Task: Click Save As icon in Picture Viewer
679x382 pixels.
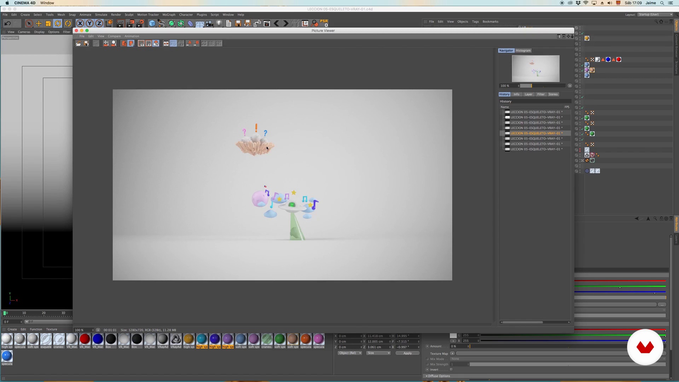Action: click(x=86, y=44)
